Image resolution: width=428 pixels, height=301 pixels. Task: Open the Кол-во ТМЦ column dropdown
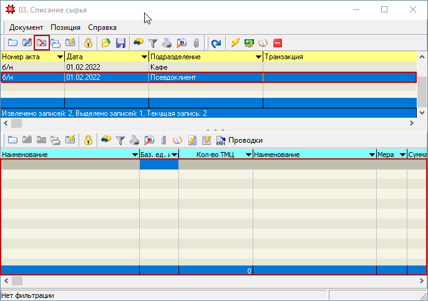(x=248, y=155)
